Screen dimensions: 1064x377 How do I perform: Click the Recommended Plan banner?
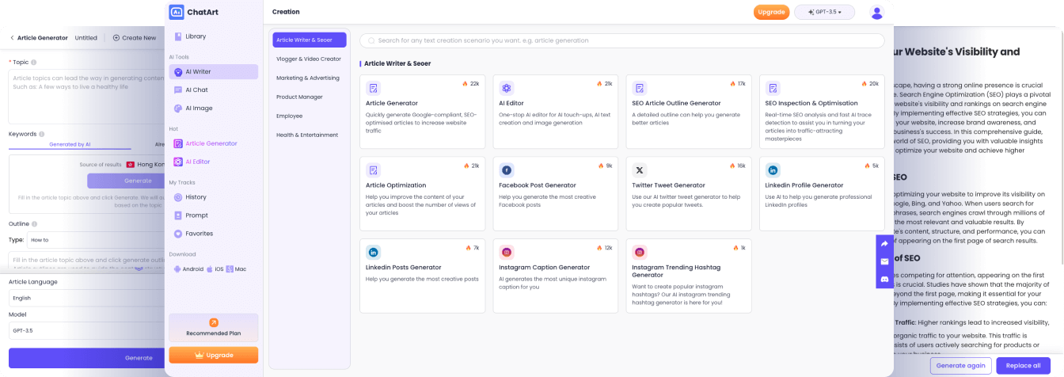pyautogui.click(x=213, y=327)
